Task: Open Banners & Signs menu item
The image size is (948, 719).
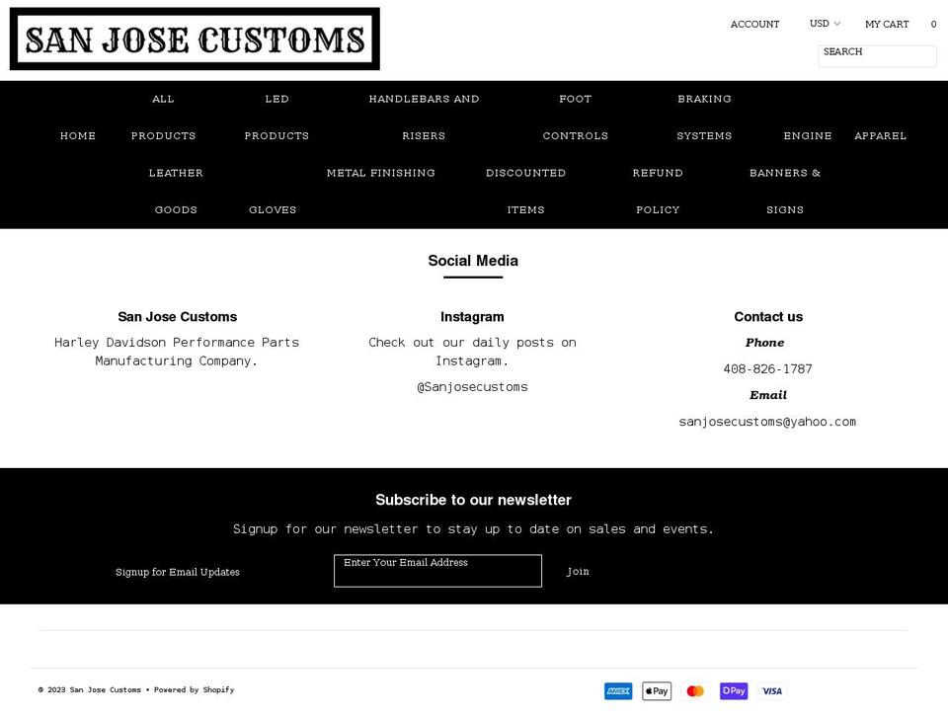Action: click(785, 191)
